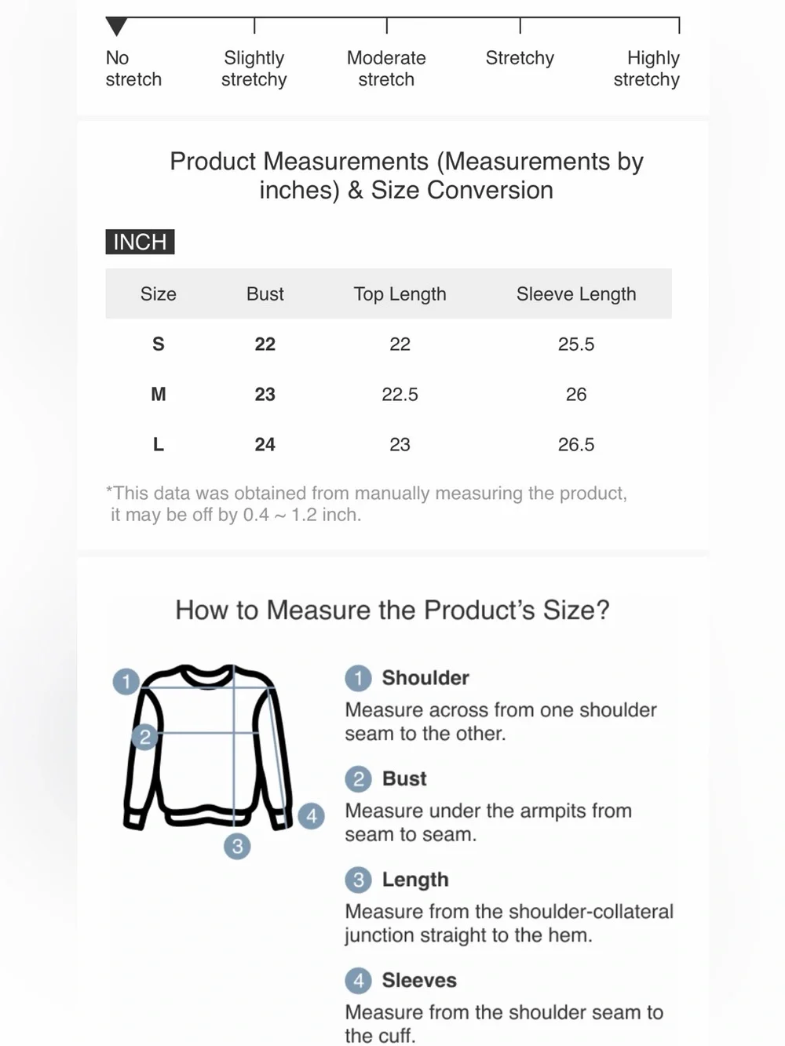The height and width of the screenshot is (1046, 785).
Task: Click the bust marker 2 on sweater diagram
Action: coord(144,737)
